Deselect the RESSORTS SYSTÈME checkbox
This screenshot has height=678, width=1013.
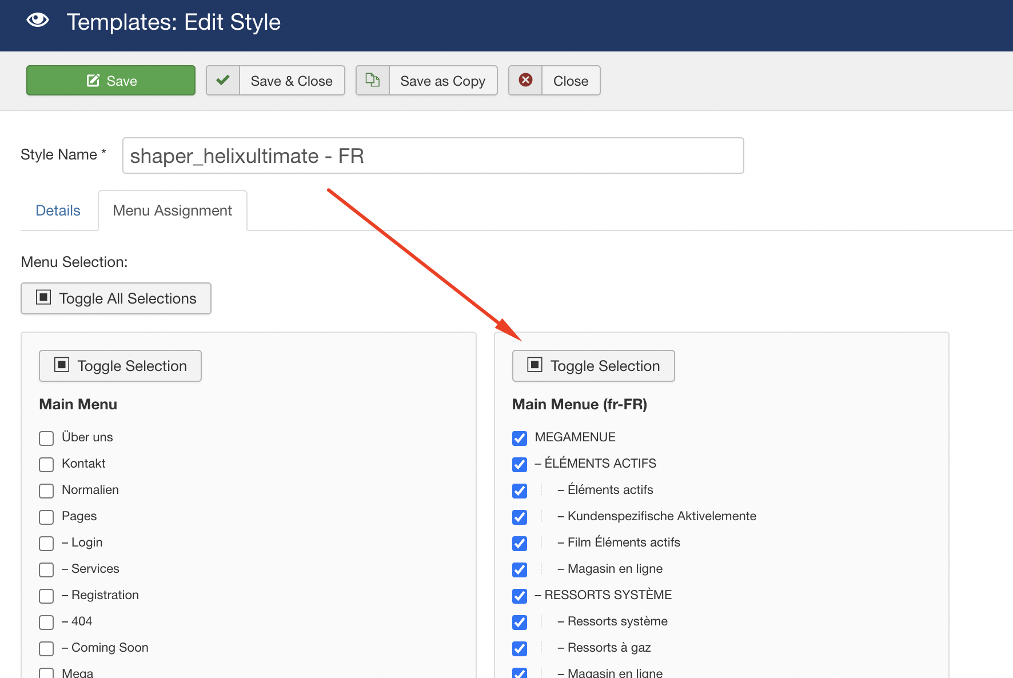(520, 596)
